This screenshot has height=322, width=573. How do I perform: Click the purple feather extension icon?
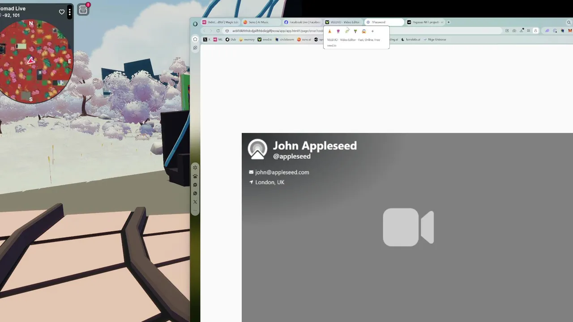[547, 31]
